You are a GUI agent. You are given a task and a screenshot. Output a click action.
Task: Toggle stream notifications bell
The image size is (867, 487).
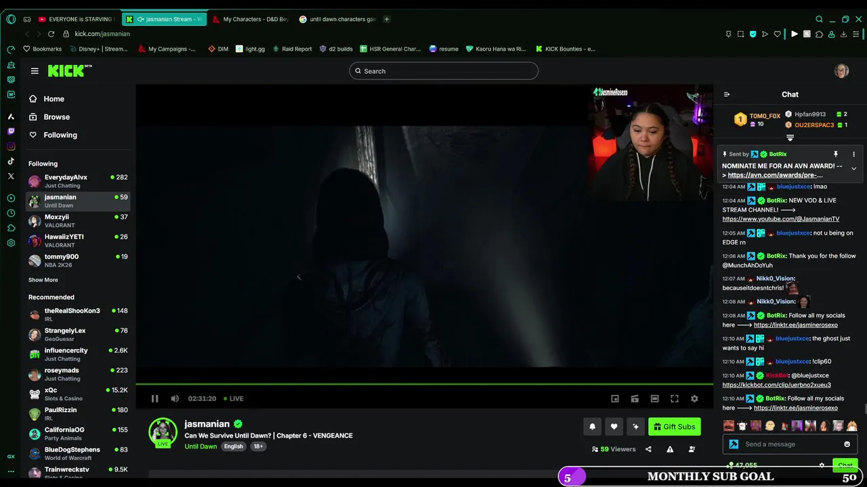click(592, 426)
